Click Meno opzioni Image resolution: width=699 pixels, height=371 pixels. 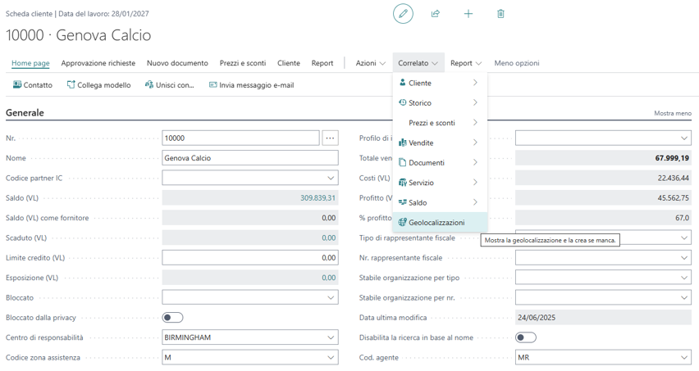[517, 63]
